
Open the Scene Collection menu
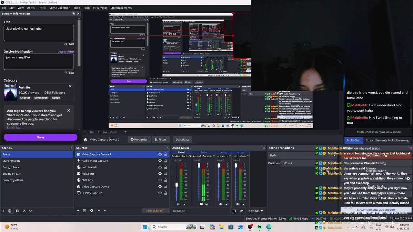(60, 8)
